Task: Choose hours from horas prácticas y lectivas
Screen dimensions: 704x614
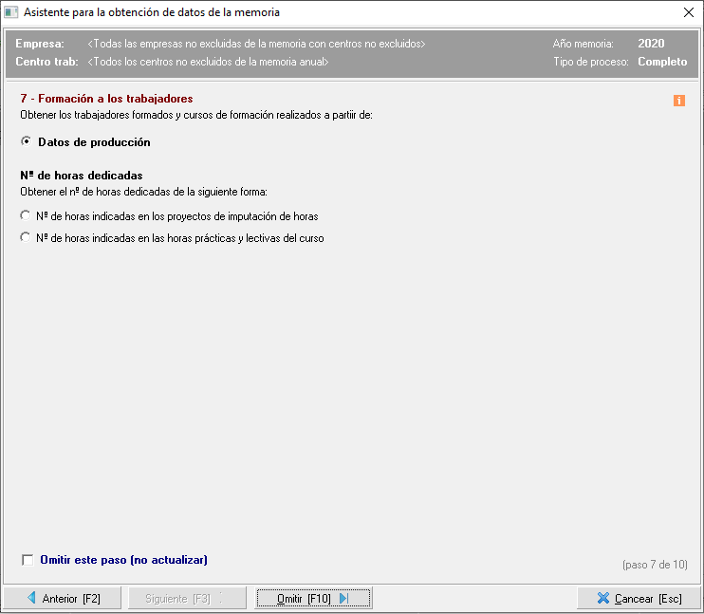Action: tap(26, 238)
